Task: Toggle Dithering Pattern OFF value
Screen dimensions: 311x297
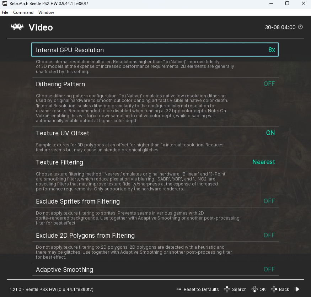Action: click(269, 84)
